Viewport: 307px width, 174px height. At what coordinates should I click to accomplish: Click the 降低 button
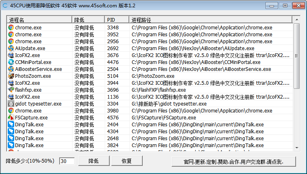pos(94,161)
